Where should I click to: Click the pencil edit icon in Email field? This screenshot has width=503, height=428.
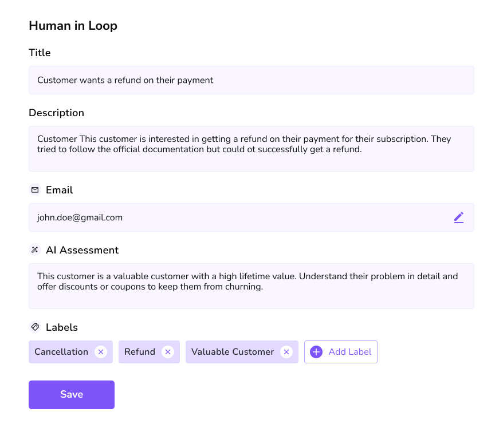[x=458, y=217]
